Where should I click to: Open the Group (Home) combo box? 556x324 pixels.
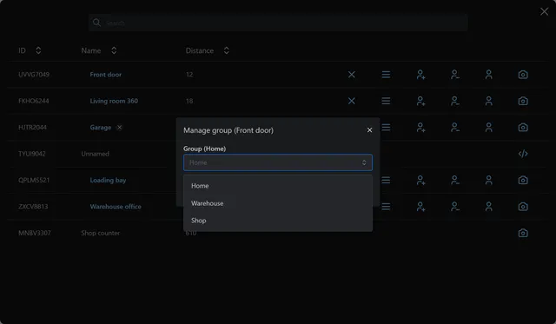tap(278, 162)
